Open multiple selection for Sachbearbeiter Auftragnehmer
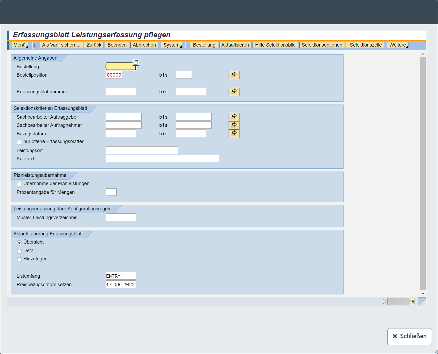The image size is (438, 354). point(234,125)
